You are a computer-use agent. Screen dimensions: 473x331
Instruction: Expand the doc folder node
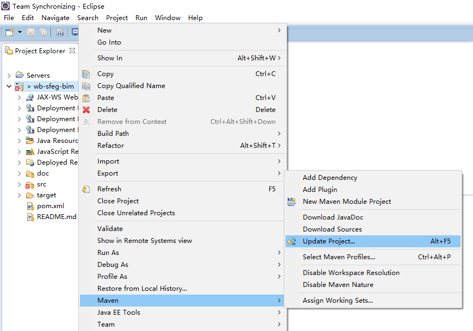[20, 173]
